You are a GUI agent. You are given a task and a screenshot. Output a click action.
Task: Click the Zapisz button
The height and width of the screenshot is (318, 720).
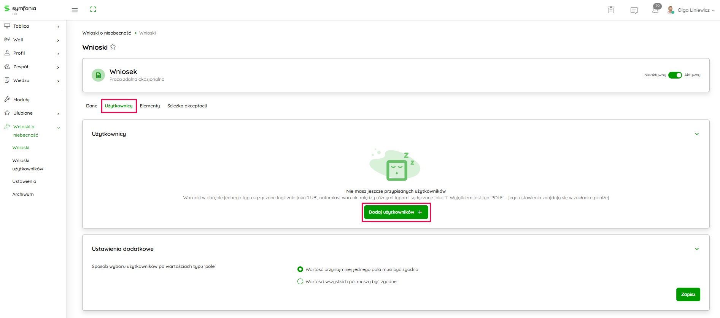click(688, 294)
